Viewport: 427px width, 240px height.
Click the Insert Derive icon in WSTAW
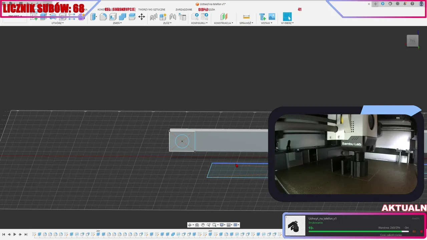point(263,17)
